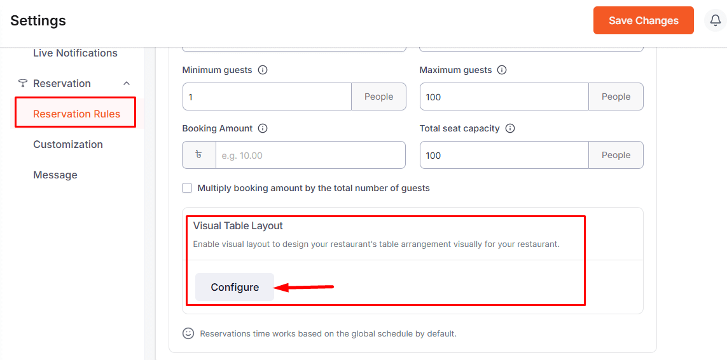The image size is (727, 360).
Task: Select the Total seat capacity input
Action: coord(504,155)
